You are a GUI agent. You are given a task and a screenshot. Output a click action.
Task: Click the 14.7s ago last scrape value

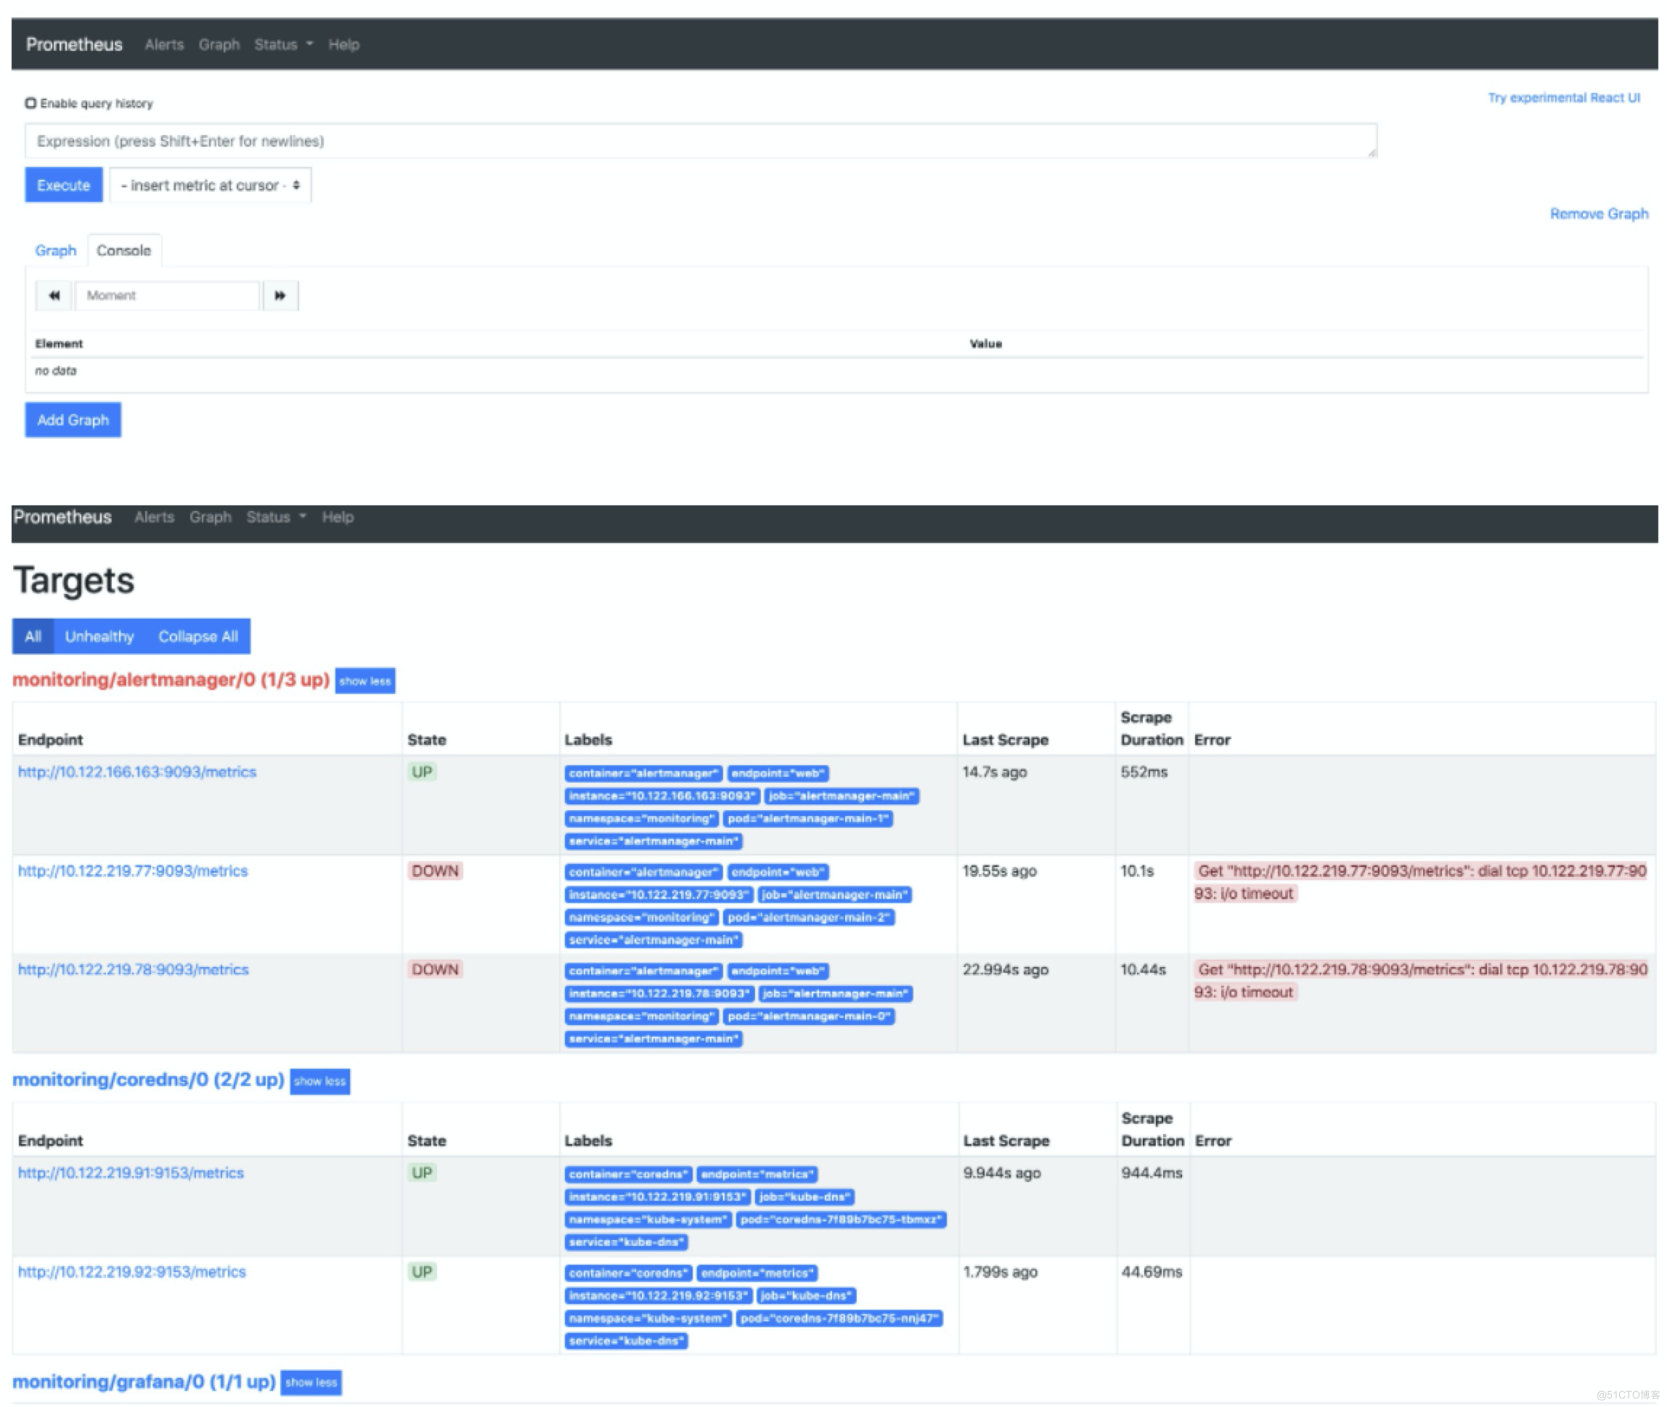[995, 772]
